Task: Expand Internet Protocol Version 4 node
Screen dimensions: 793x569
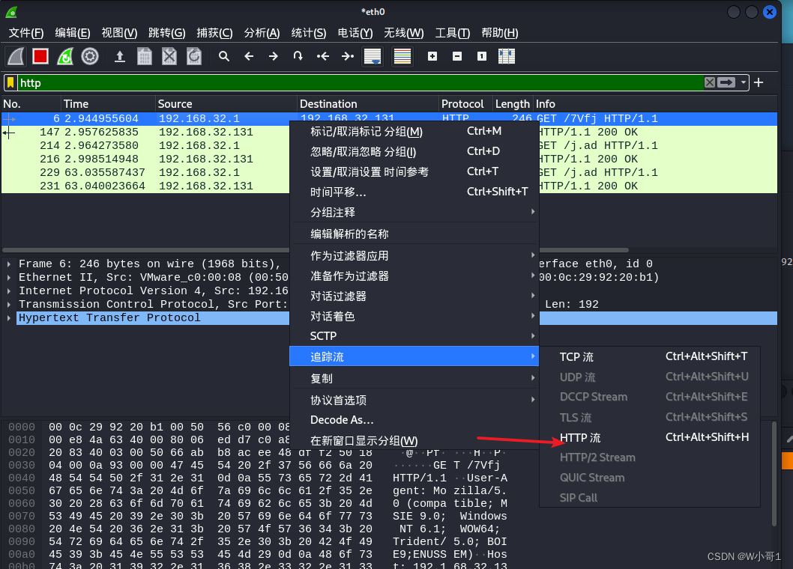Action: pyautogui.click(x=9, y=291)
